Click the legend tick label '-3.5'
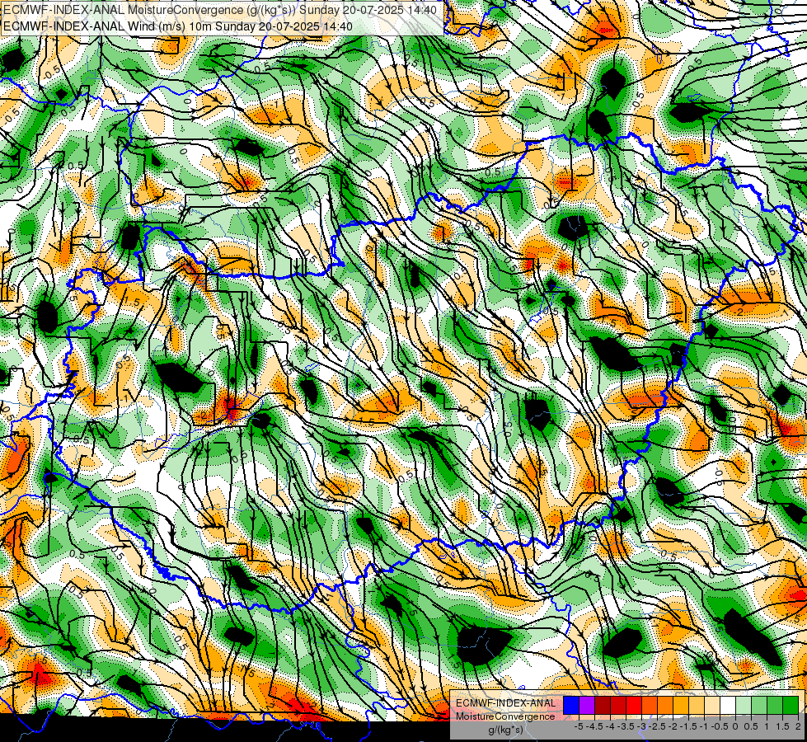Screen dimensions: 807x742 pos(626,726)
